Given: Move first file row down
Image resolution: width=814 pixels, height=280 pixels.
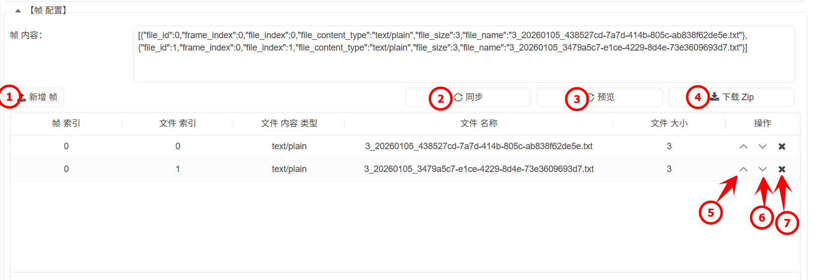Looking at the screenshot, I should coord(762,146).
